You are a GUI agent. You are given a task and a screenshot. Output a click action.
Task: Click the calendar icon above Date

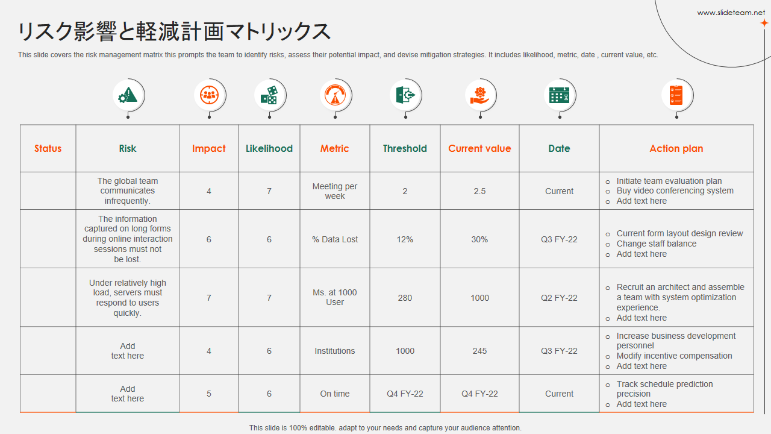click(560, 95)
